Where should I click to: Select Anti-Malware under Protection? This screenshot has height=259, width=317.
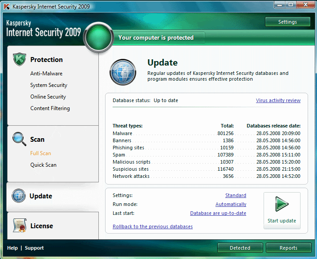(x=46, y=74)
